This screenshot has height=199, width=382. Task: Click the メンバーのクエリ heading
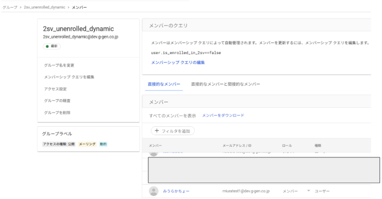tap(169, 26)
